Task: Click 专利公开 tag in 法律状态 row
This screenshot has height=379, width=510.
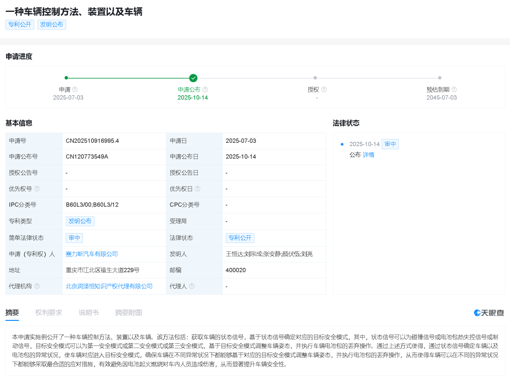Action: 240,238
